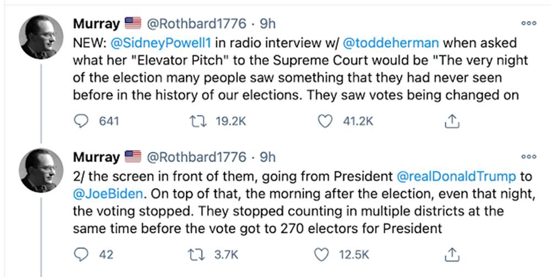
Task: Open @toddeherman mention link
Action: (x=393, y=42)
